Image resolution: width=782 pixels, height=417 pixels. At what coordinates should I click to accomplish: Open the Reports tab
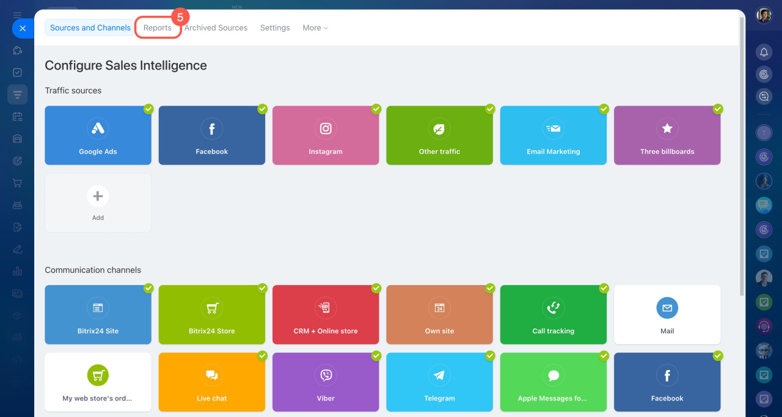(158, 27)
